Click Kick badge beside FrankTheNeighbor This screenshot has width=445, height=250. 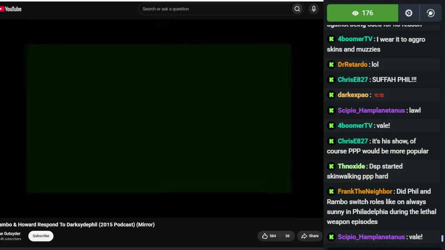click(331, 192)
